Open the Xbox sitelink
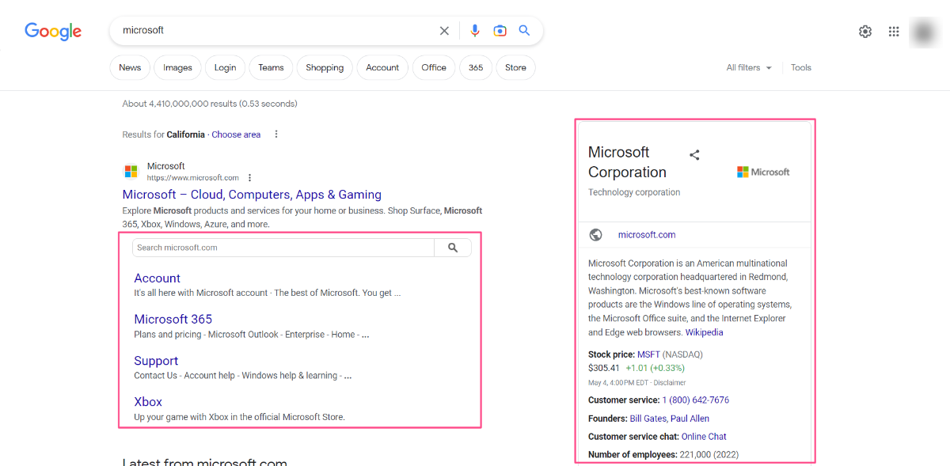This screenshot has width=950, height=466. [x=148, y=402]
